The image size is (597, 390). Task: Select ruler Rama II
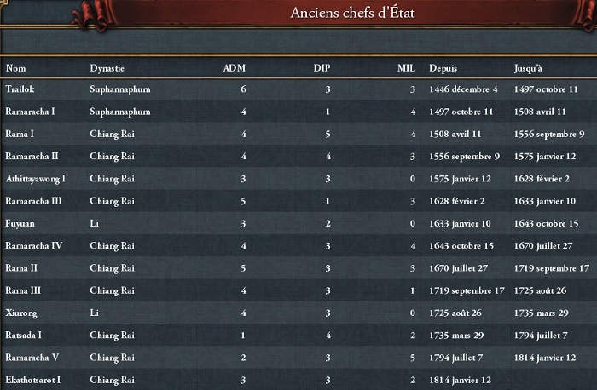click(298, 268)
